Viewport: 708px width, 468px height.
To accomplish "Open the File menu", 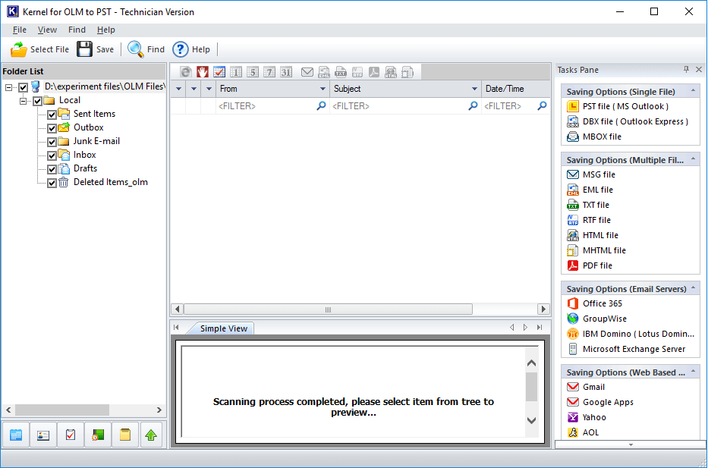I will 20,30.
